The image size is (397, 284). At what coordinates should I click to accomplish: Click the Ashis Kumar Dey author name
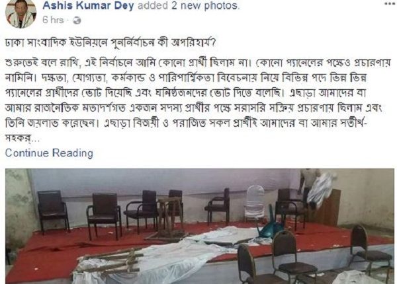(x=88, y=5)
